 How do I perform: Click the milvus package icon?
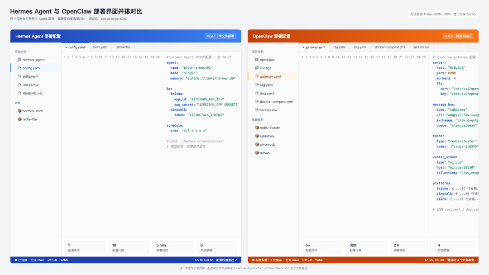click(x=257, y=153)
